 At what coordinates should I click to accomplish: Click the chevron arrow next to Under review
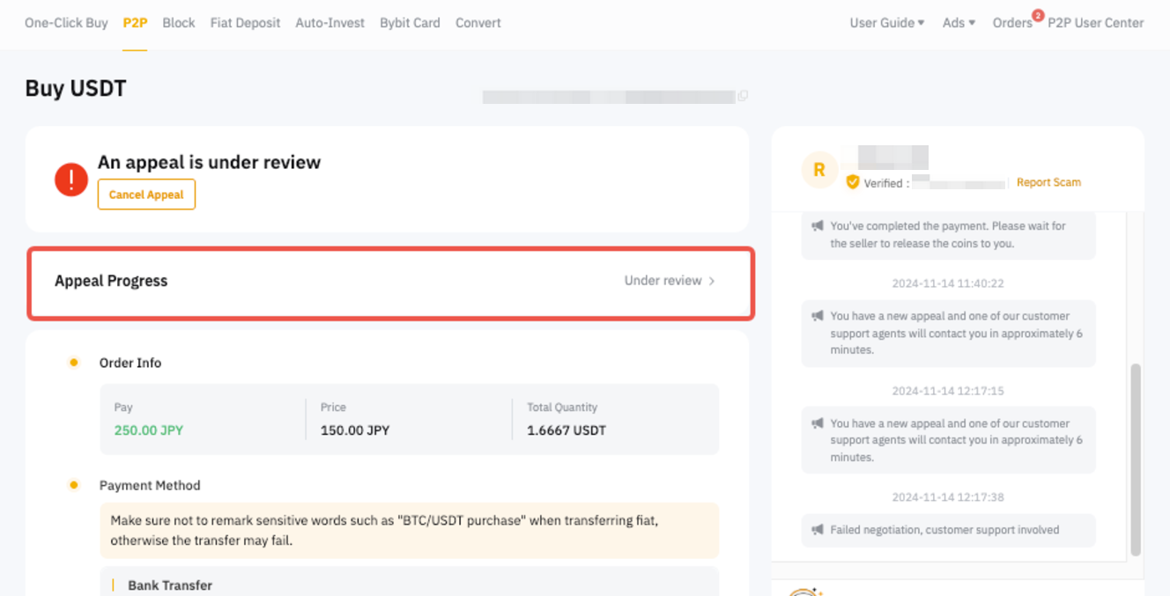click(x=712, y=281)
